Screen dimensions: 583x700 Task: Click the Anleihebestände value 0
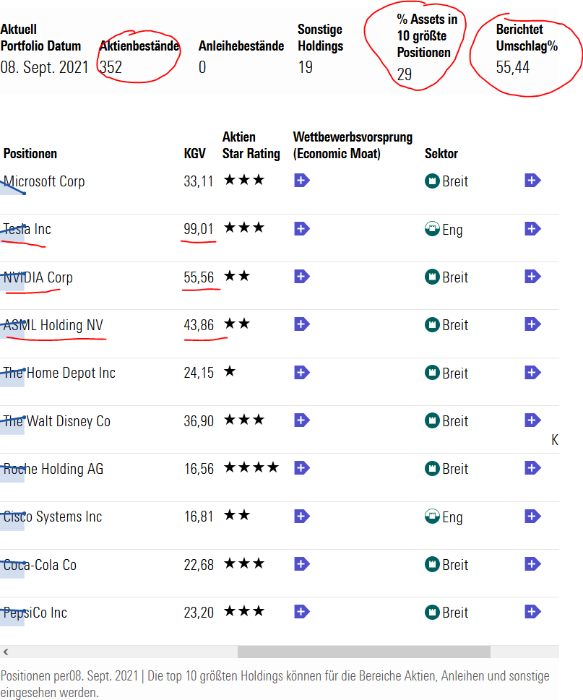pos(202,67)
